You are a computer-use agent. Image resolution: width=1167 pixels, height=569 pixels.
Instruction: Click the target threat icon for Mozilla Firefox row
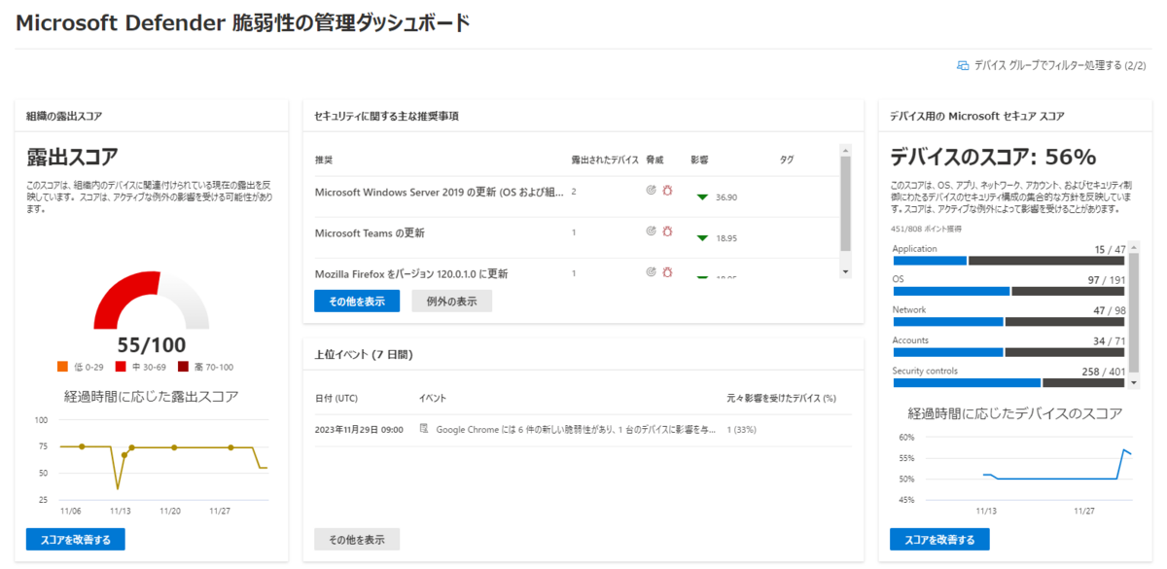point(651,273)
